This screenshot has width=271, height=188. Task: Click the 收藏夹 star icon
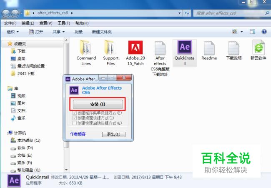click(x=10, y=43)
